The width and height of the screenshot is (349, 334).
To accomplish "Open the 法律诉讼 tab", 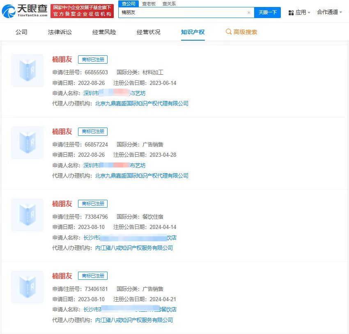I will click(x=59, y=32).
